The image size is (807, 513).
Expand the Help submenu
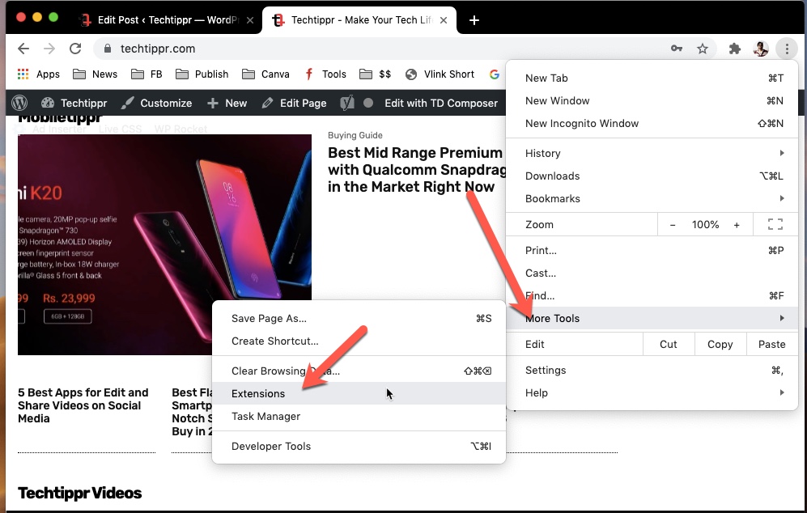pos(652,392)
